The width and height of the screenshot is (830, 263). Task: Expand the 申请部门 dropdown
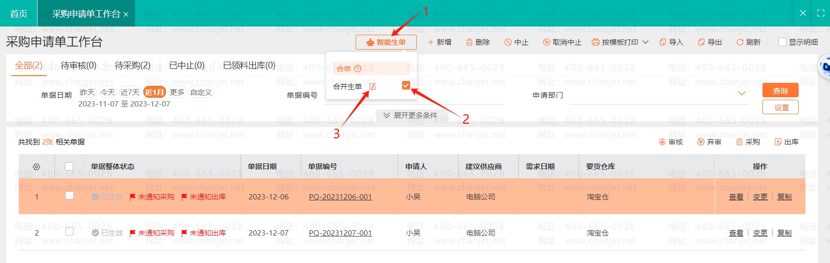click(x=742, y=93)
